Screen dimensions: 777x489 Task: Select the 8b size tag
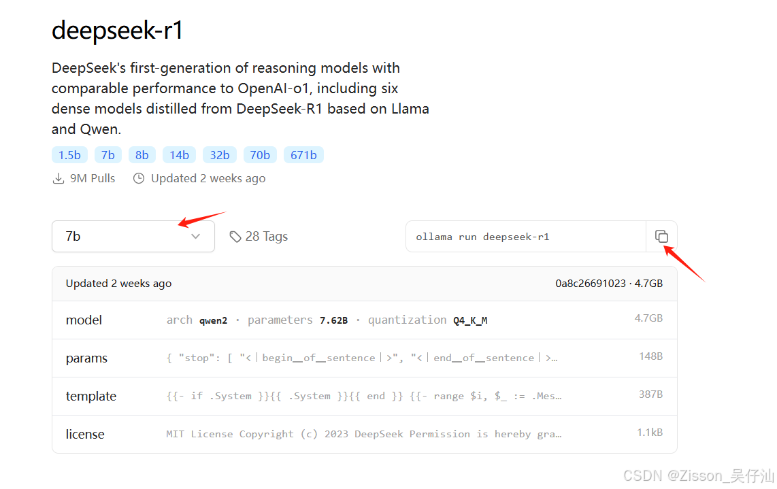tap(142, 155)
